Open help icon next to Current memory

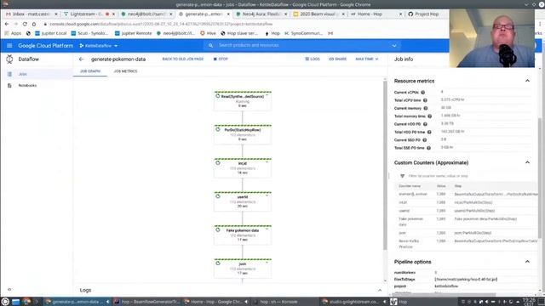426,108
